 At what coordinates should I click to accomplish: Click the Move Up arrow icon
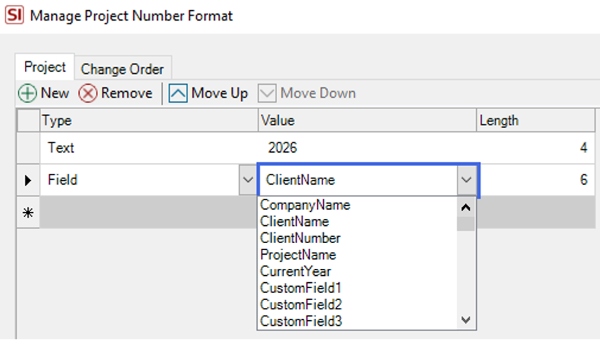(178, 94)
